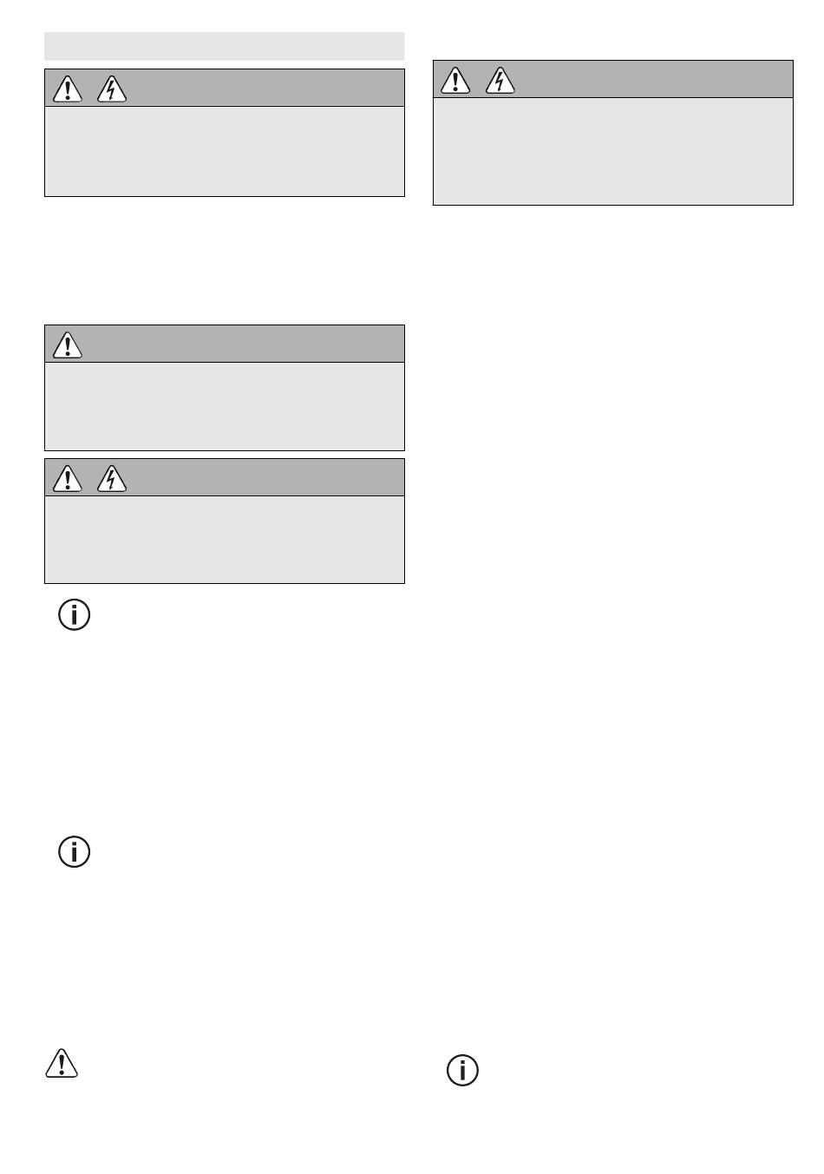Click the body area of the topmost left warning box
824x1174 pixels.
[225, 151]
